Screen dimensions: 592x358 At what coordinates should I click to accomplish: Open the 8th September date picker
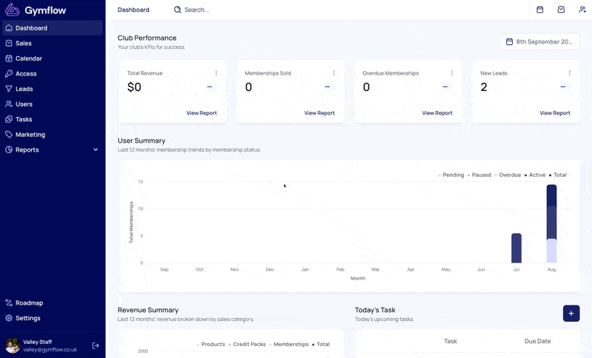pyautogui.click(x=539, y=41)
